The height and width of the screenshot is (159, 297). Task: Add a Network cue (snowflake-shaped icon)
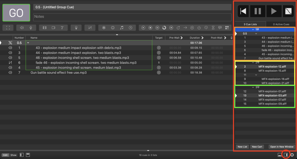pos(104,28)
